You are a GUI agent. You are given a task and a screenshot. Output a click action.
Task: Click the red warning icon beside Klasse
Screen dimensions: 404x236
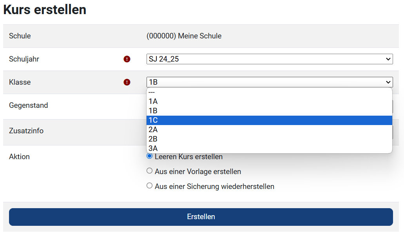[126, 82]
